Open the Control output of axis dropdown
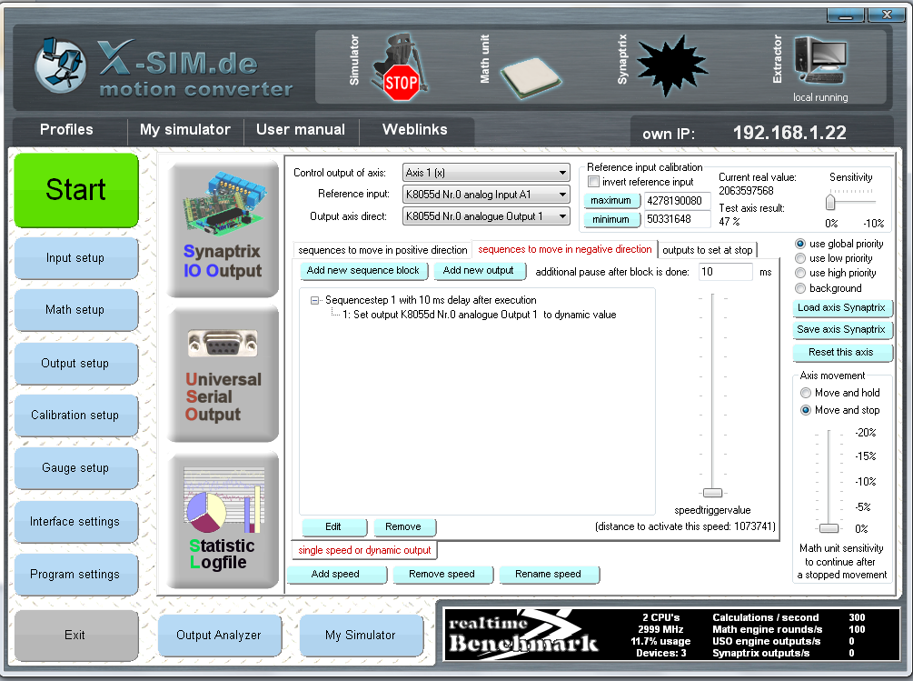The height and width of the screenshot is (681, 913). 486,173
